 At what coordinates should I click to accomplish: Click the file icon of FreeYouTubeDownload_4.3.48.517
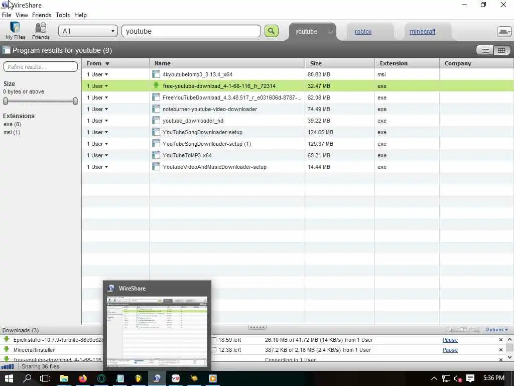tap(157, 97)
